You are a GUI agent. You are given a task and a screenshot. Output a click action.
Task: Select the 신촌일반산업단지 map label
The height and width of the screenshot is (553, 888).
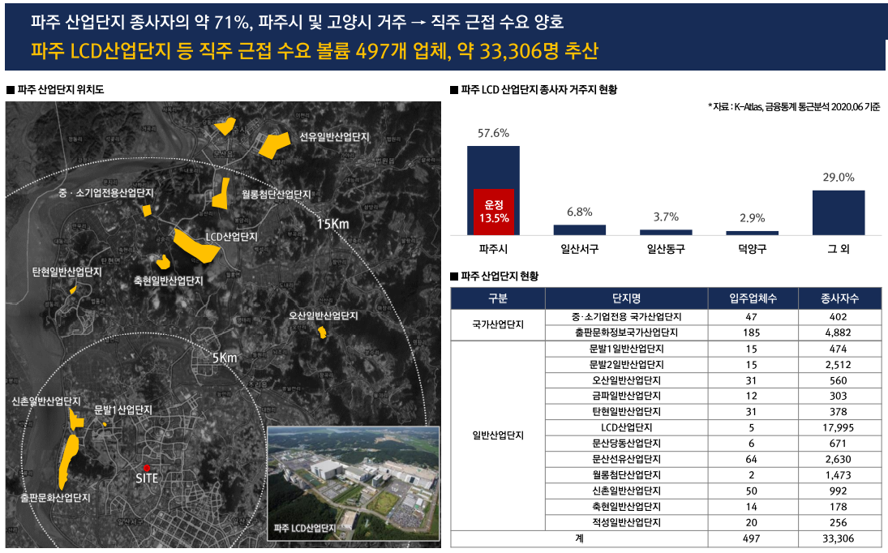click(46, 401)
